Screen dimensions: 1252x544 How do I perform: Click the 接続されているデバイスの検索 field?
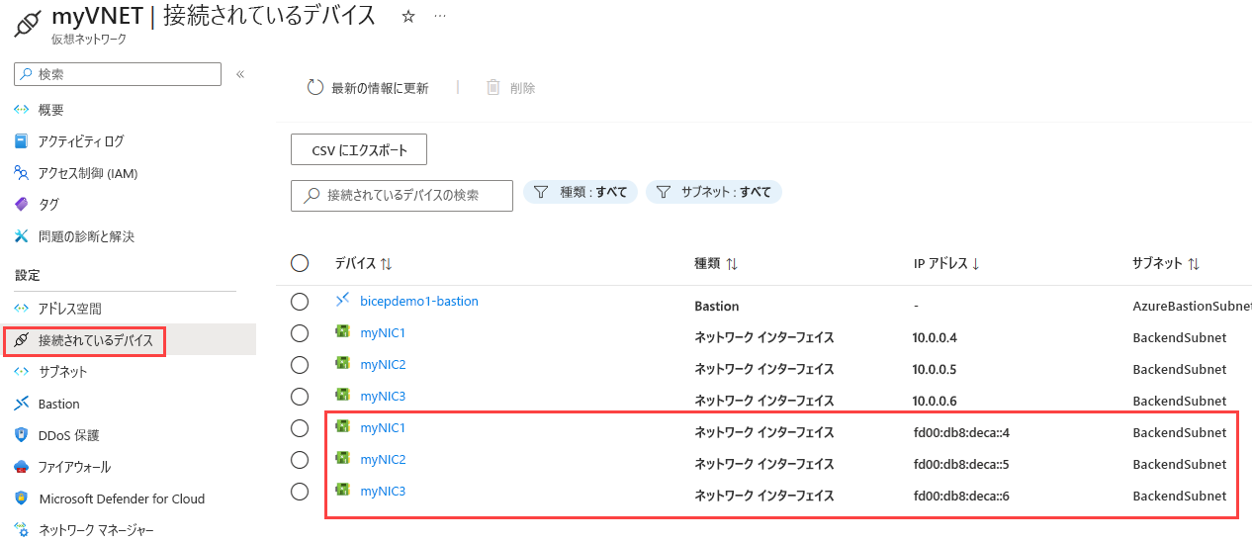tap(402, 196)
